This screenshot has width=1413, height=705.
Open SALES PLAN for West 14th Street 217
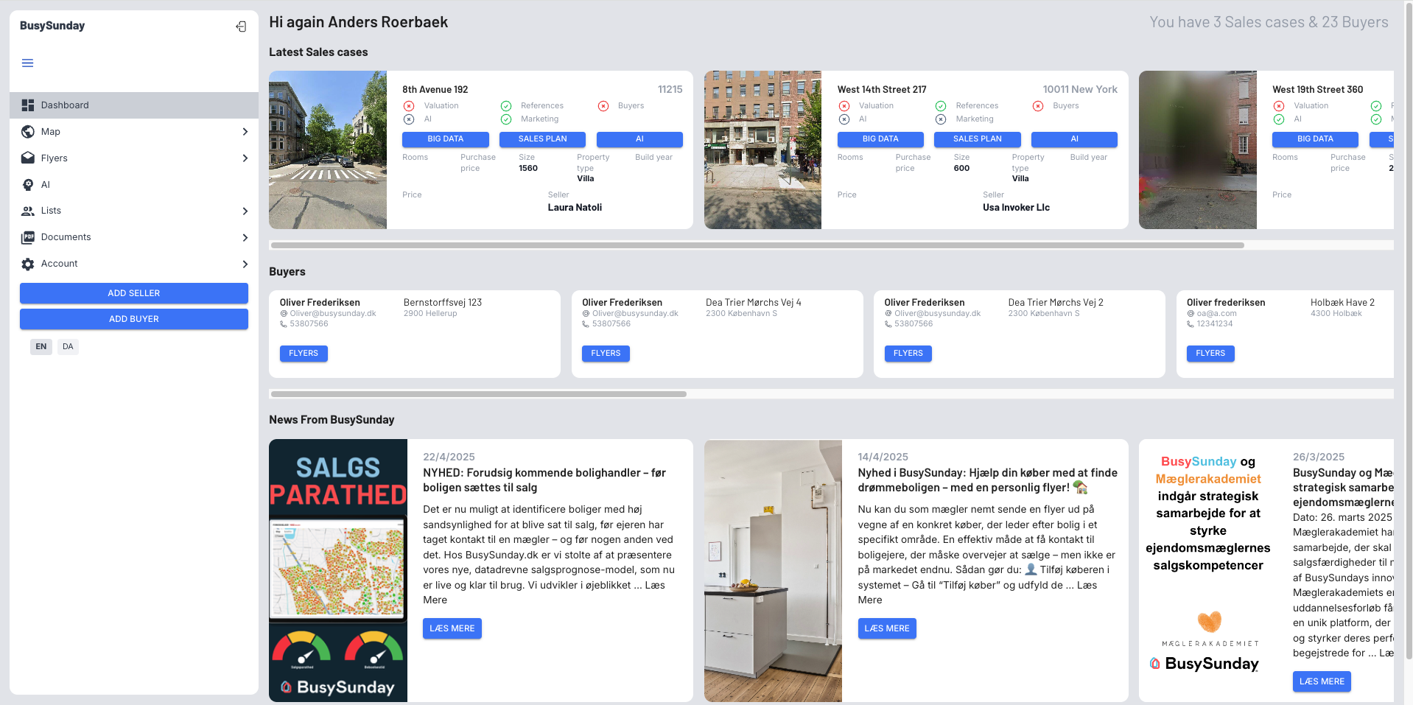tap(977, 139)
